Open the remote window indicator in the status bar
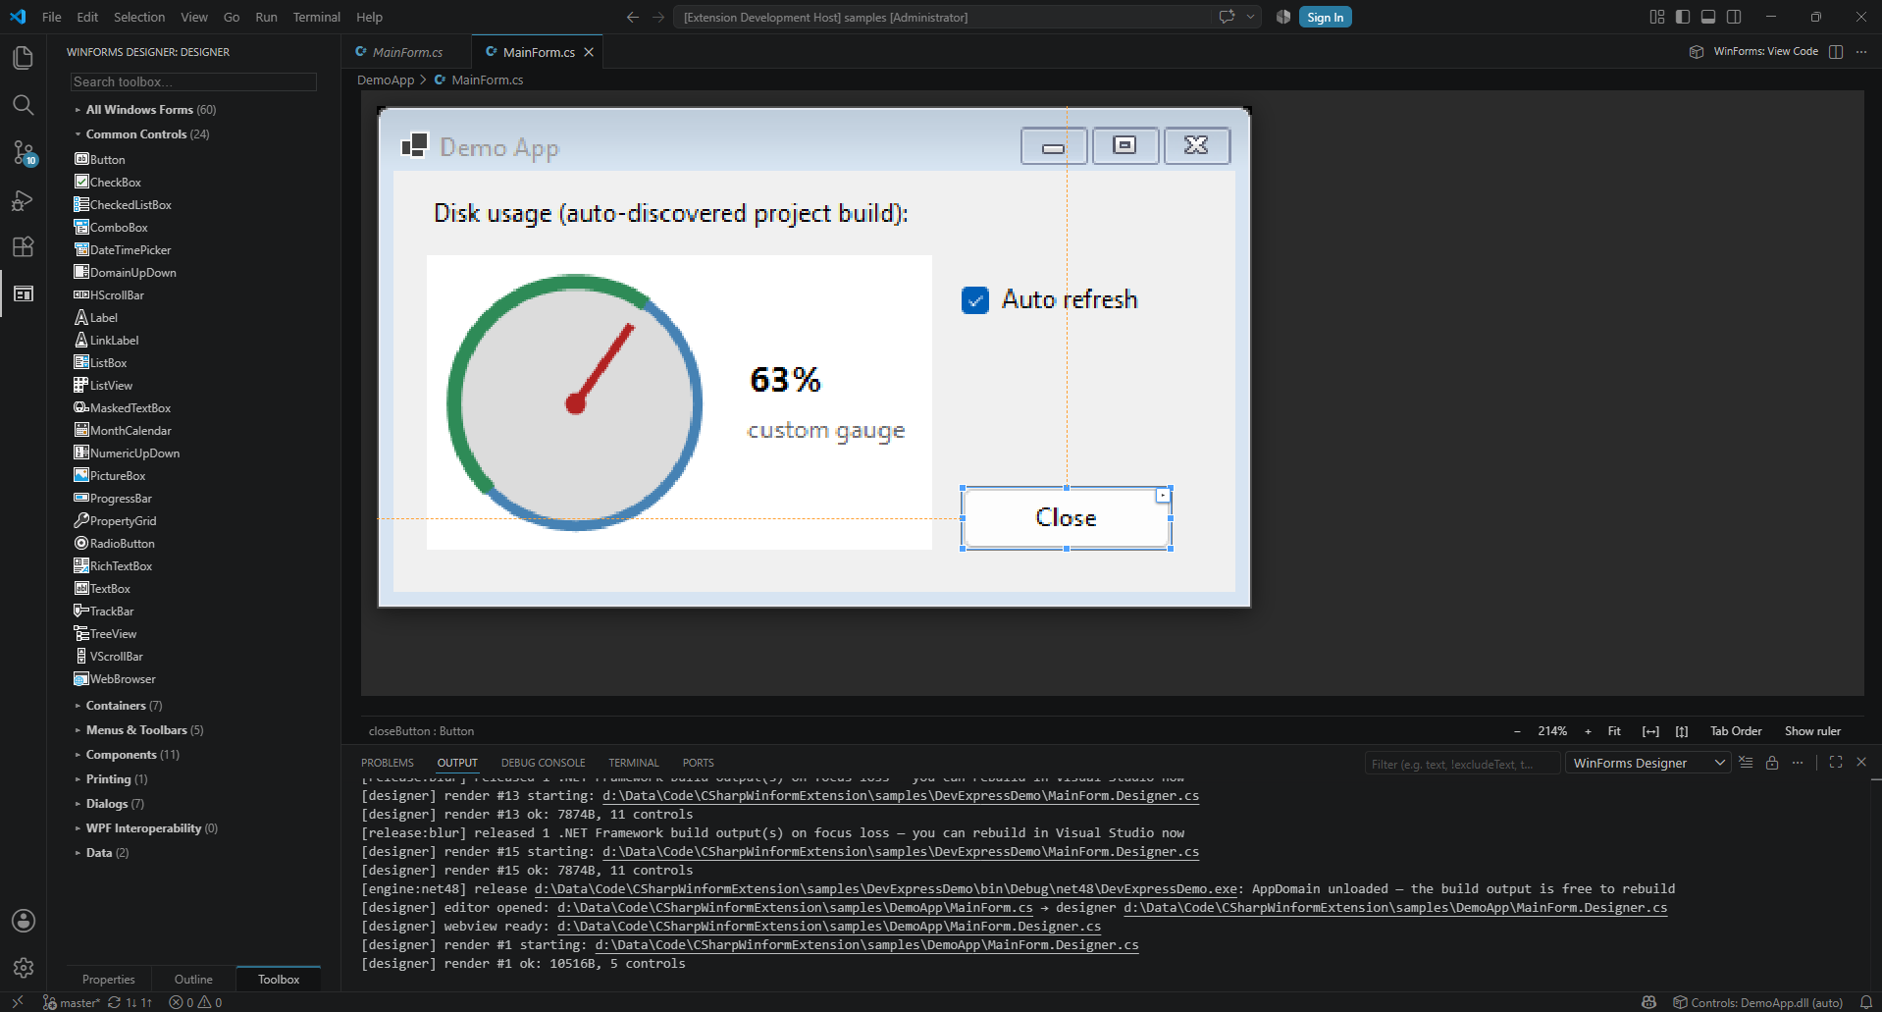1882x1012 pixels. click(17, 1002)
